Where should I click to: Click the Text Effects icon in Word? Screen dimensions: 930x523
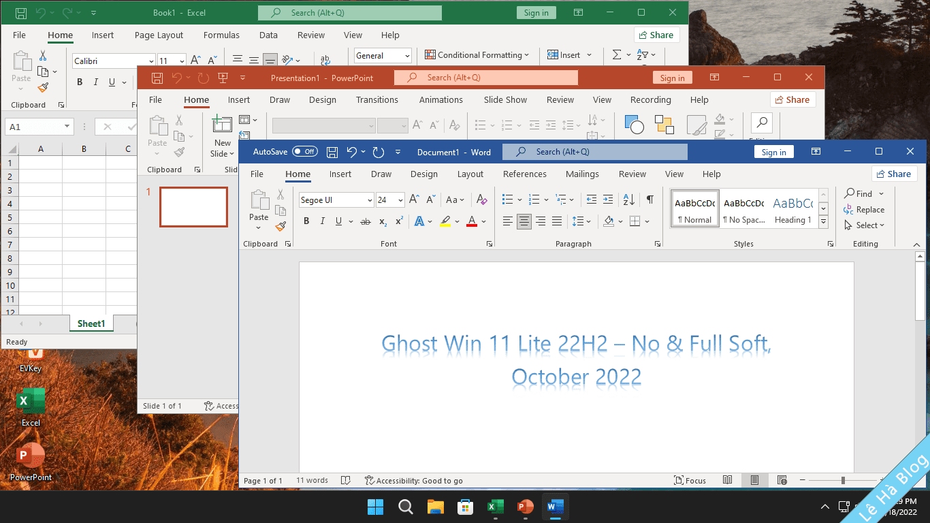point(419,221)
